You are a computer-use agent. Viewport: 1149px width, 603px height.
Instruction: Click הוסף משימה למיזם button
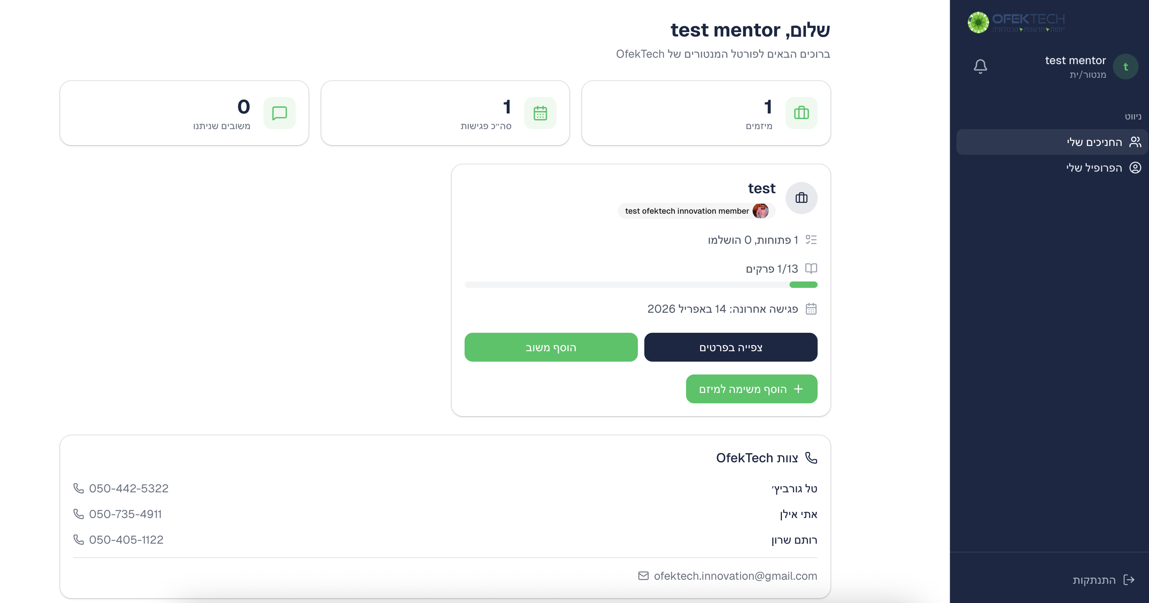751,389
